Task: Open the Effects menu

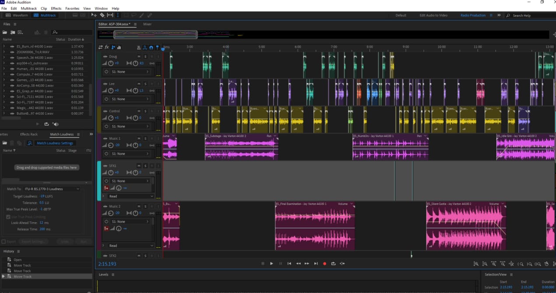Action: [x=56, y=8]
